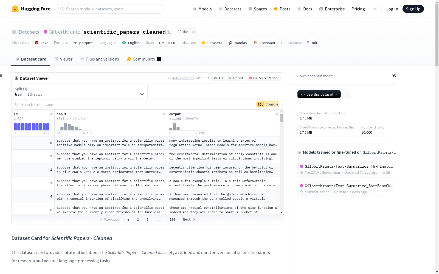Click the search magnifier in dataset search
The width and height of the screenshot is (439, 274).
(x=17, y=104)
